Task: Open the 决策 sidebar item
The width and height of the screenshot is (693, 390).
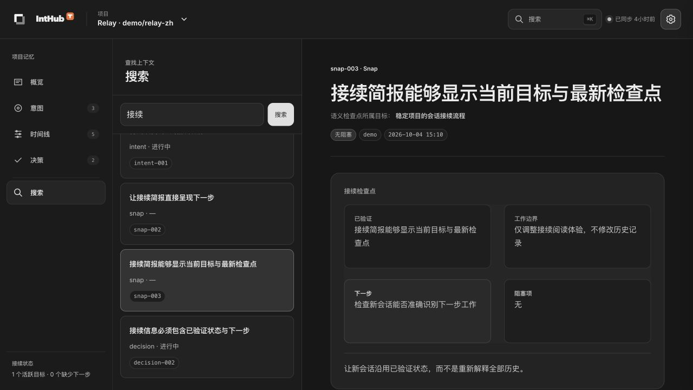Action: click(56, 160)
